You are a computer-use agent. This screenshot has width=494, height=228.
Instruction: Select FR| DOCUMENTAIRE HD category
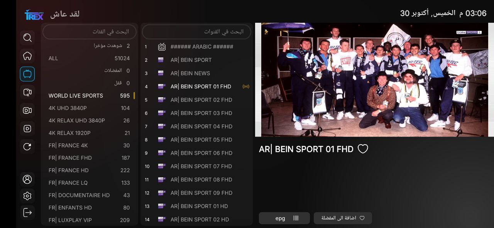pos(90,195)
